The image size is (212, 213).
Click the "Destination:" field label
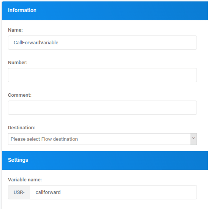coord(21,127)
